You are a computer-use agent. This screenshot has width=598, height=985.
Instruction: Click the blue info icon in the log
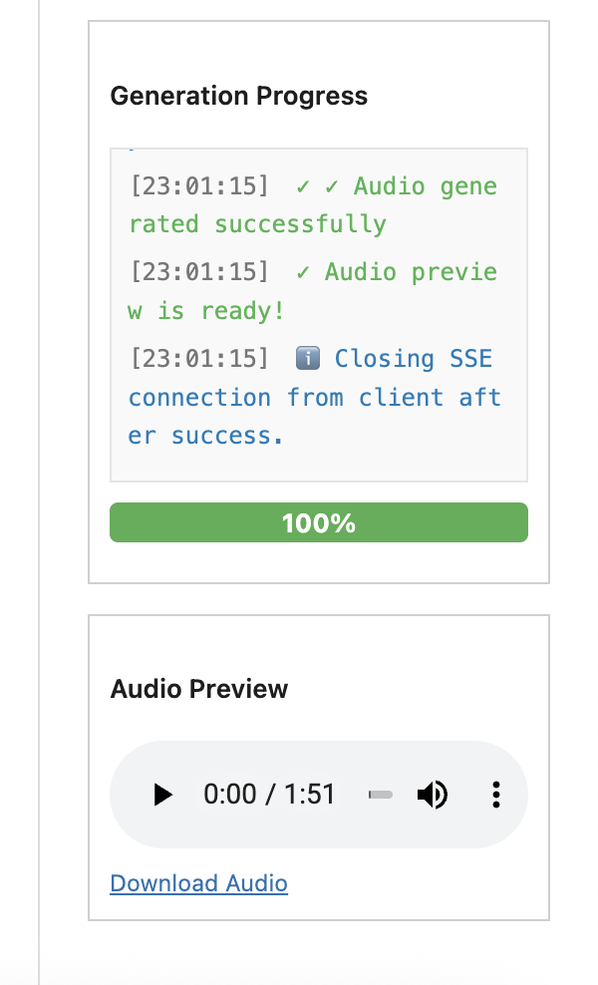(307, 359)
